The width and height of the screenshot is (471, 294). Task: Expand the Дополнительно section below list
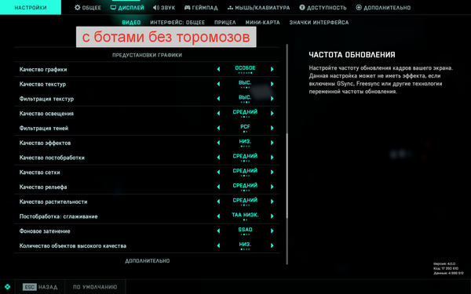[x=148, y=261]
